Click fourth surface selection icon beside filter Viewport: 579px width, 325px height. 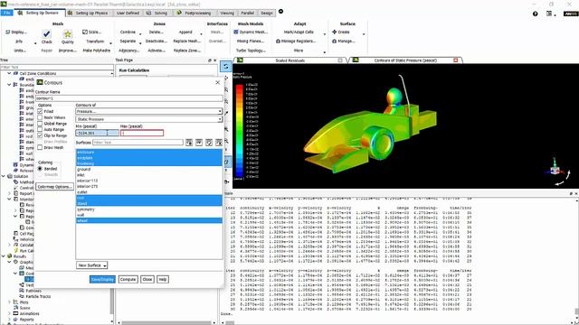[x=219, y=143]
